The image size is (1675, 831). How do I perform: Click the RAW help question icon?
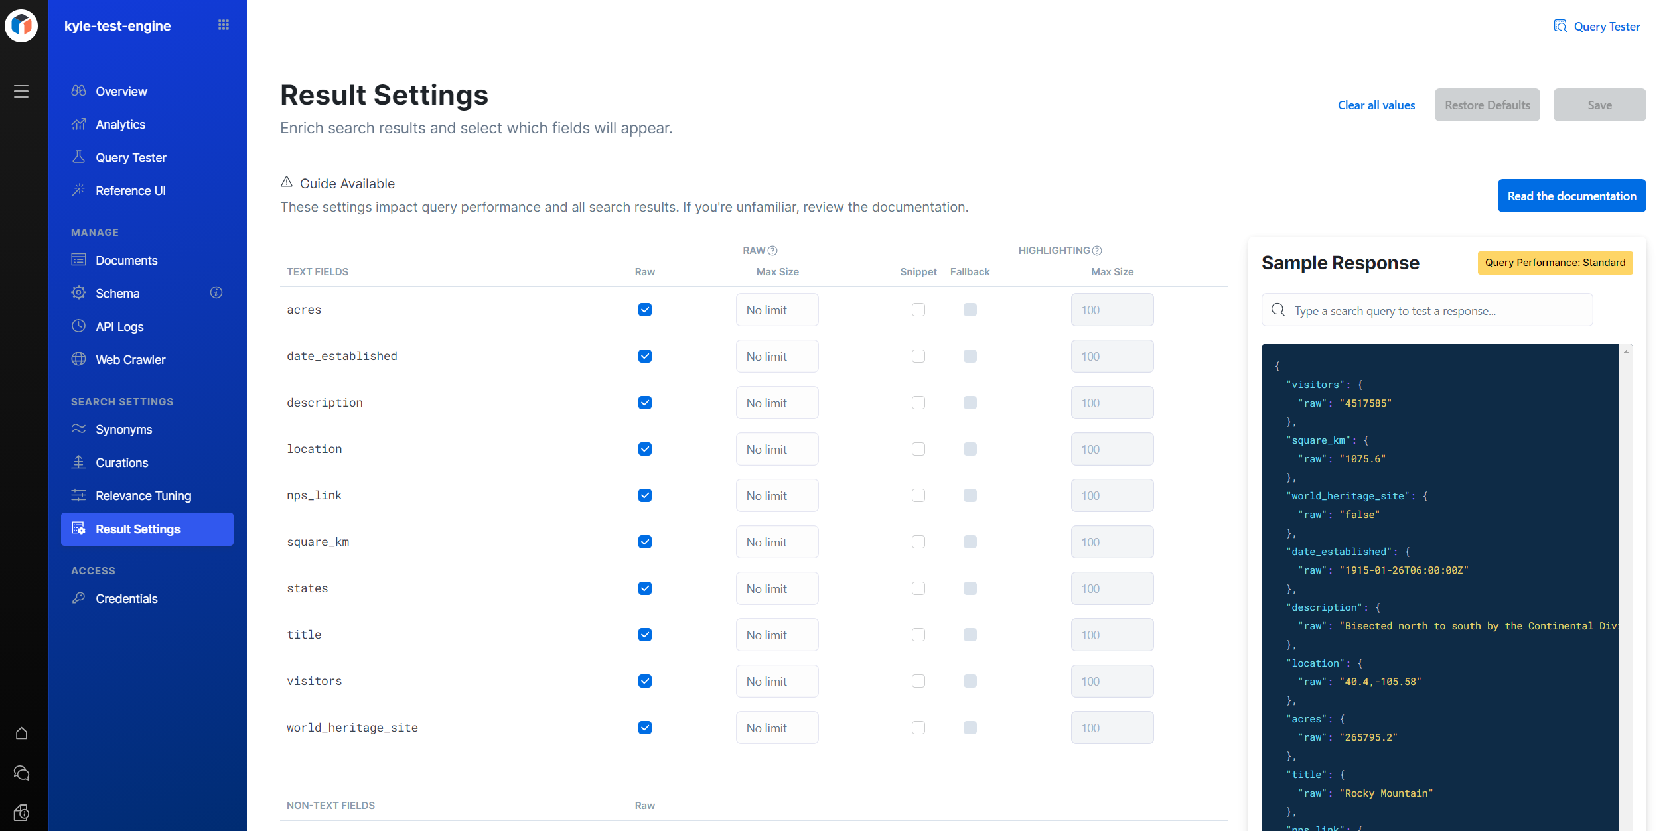[772, 251]
